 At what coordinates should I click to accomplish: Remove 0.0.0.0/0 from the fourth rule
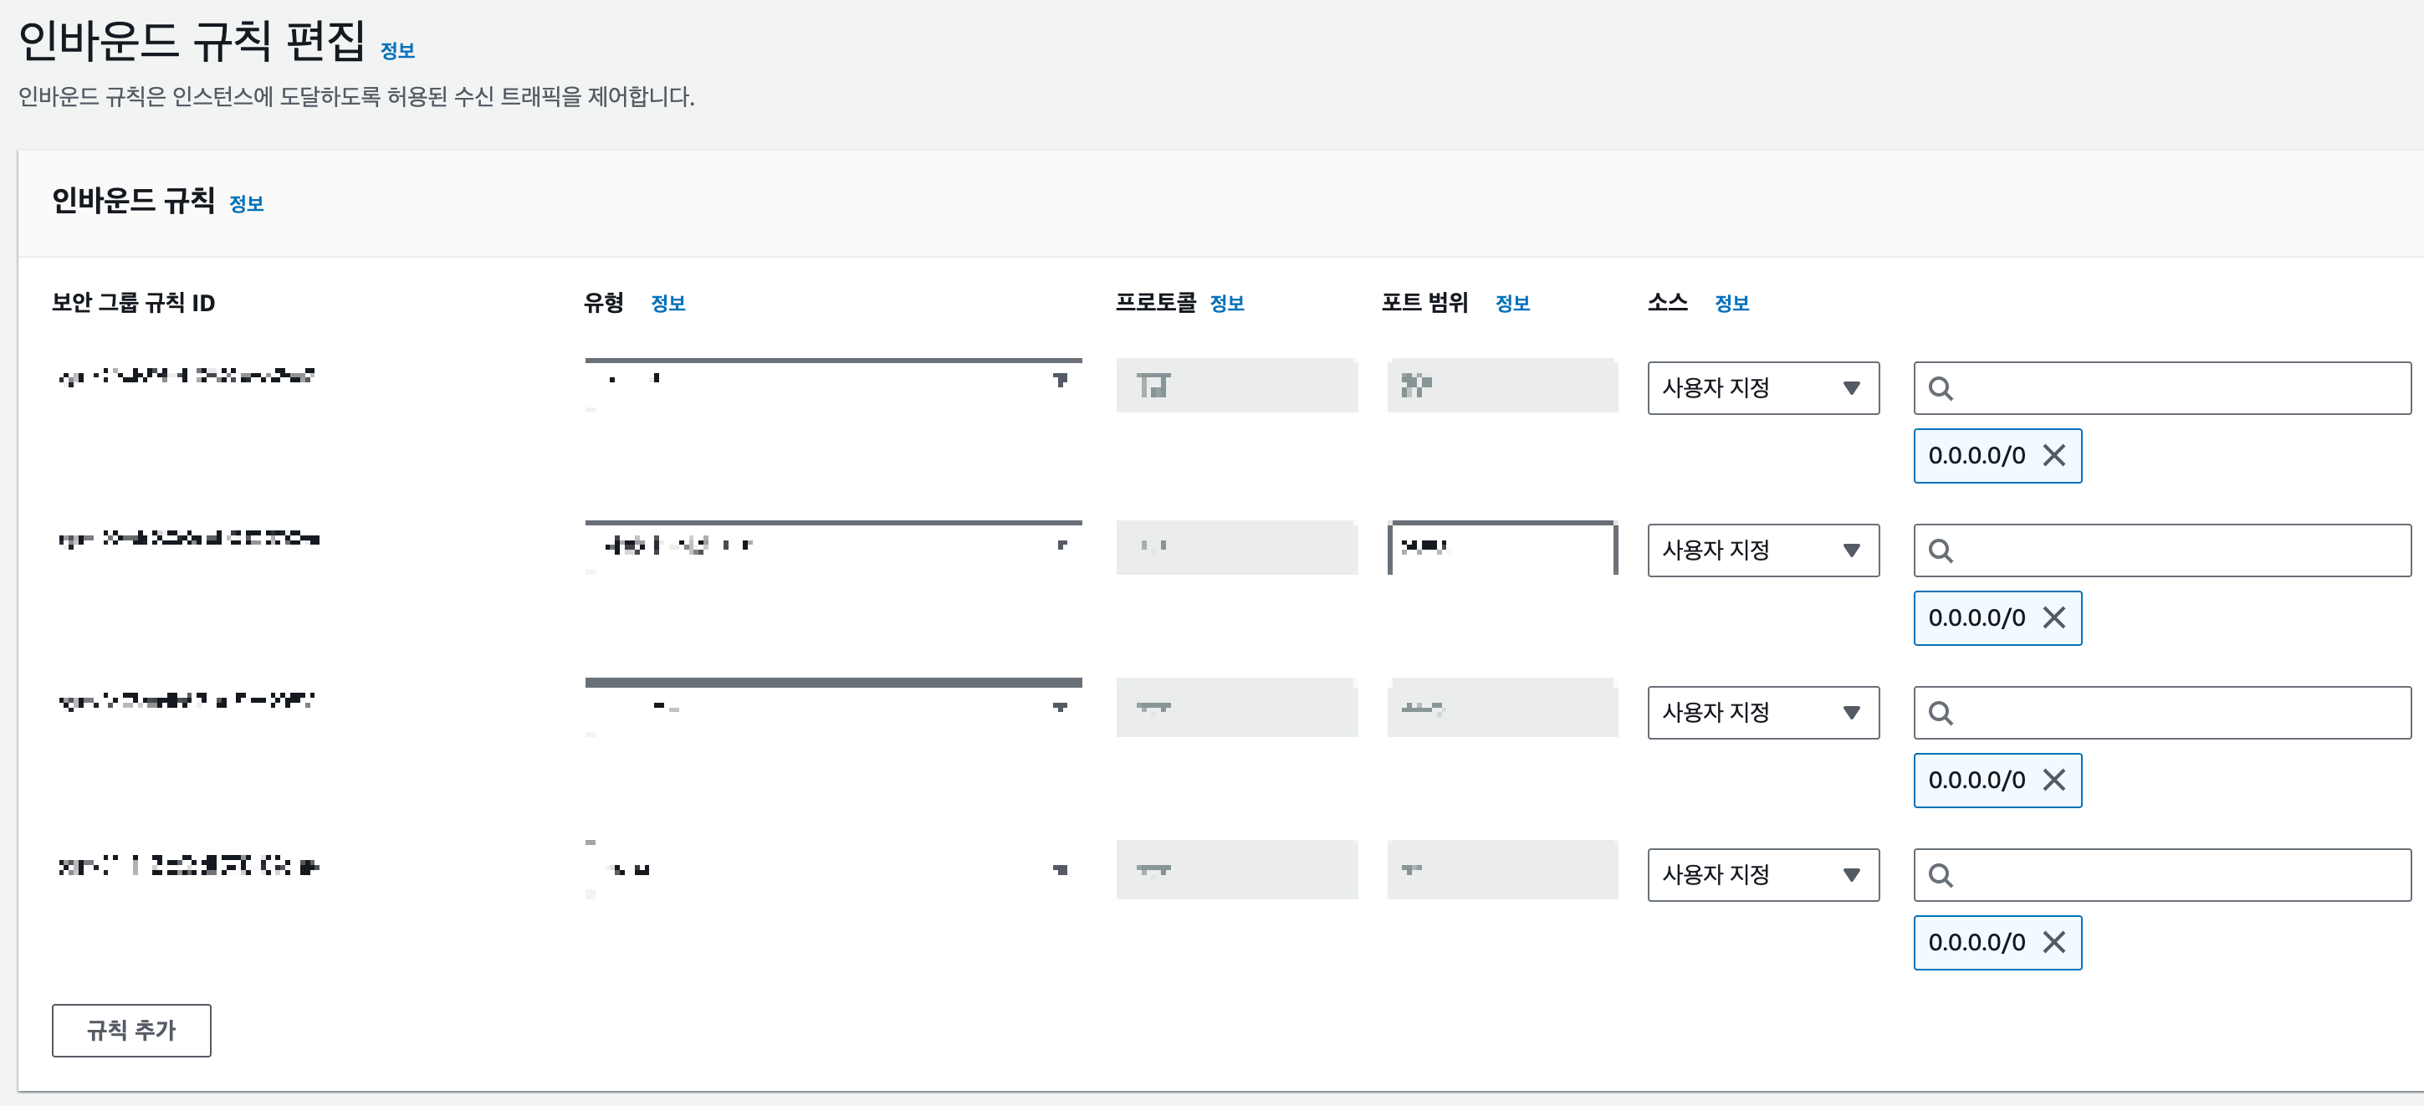[x=2054, y=942]
